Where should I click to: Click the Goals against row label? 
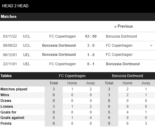pyautogui.click(x=12, y=118)
